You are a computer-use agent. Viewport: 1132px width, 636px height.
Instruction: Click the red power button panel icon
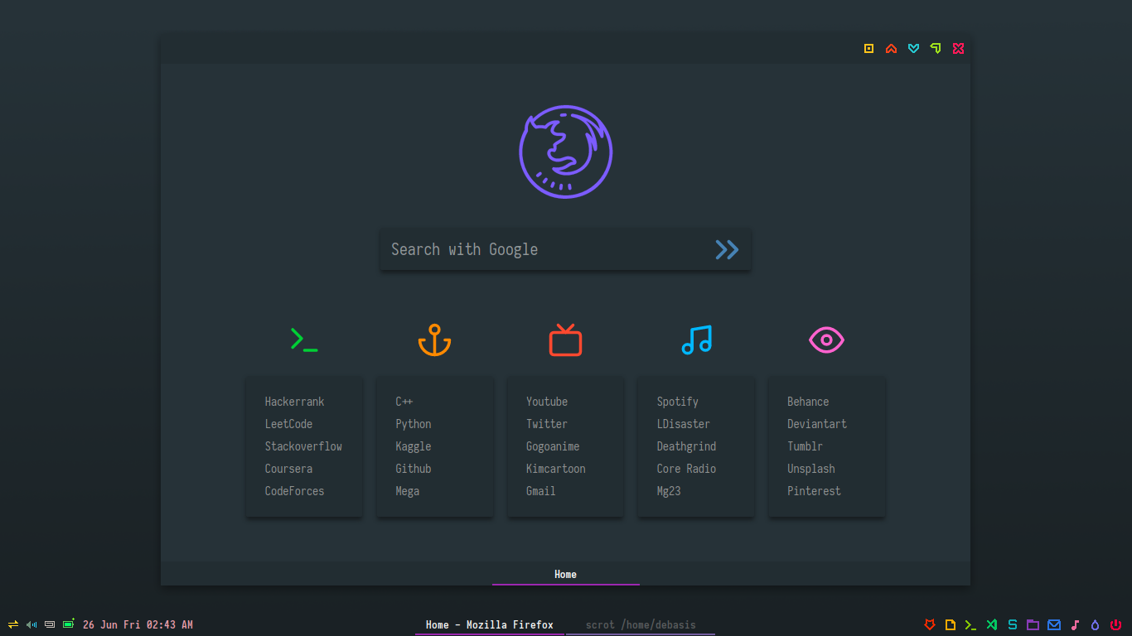click(x=1116, y=624)
